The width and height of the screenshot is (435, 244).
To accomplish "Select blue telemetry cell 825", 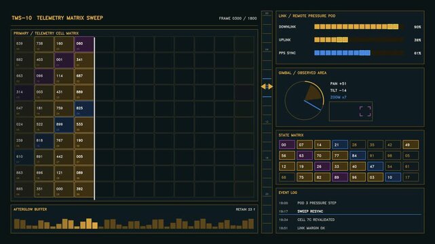I will pos(84,109).
